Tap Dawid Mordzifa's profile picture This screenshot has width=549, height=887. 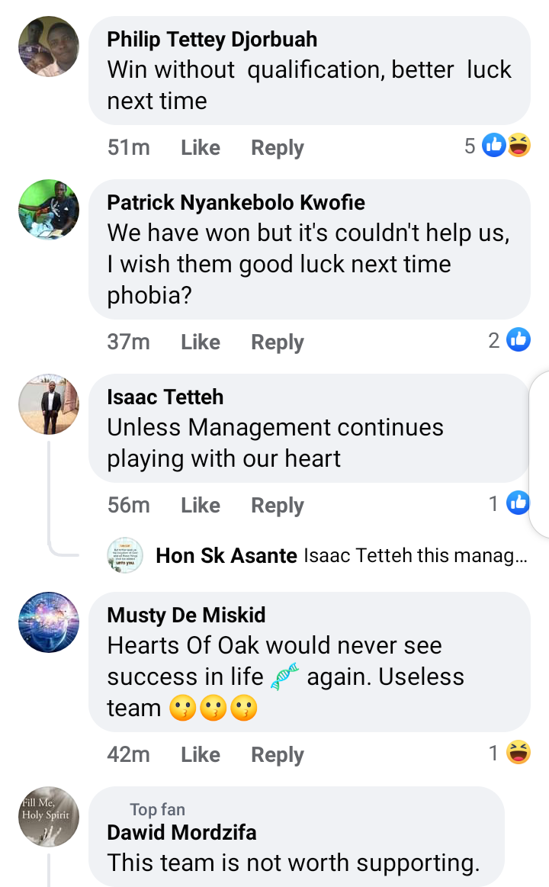[48, 817]
